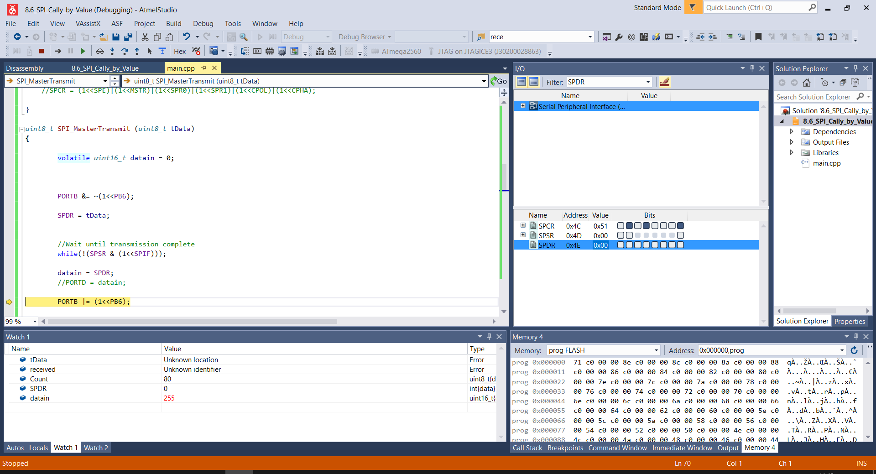Viewport: 876px width, 474px height.
Task: Click the green Continue play icon
Action: (83, 51)
